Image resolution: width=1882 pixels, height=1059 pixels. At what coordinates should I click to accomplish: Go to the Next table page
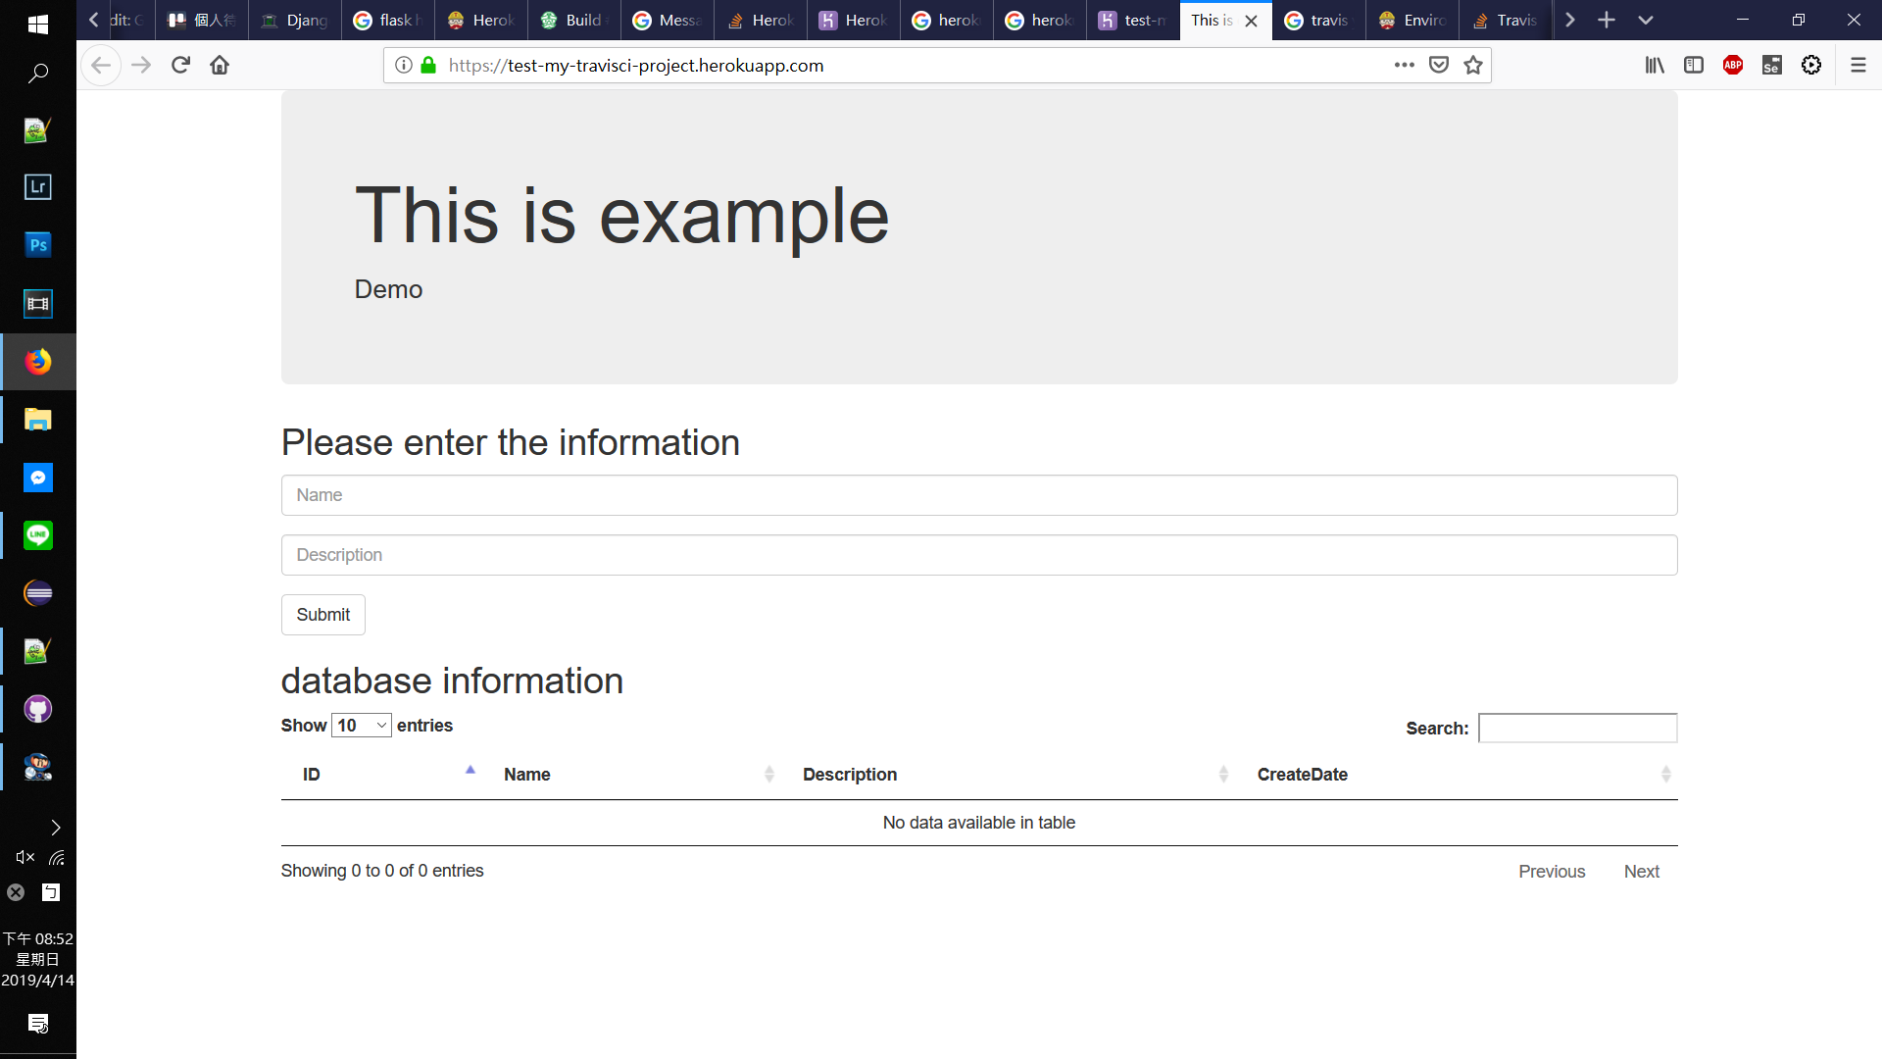(x=1641, y=872)
